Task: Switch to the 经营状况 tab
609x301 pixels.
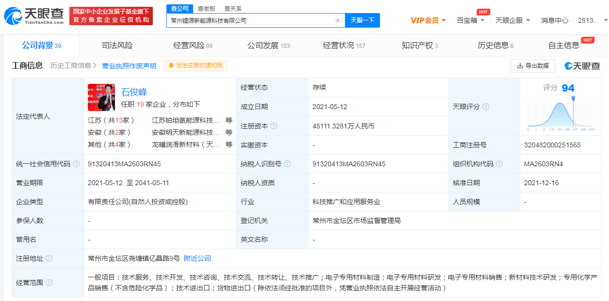Action: 344,46
